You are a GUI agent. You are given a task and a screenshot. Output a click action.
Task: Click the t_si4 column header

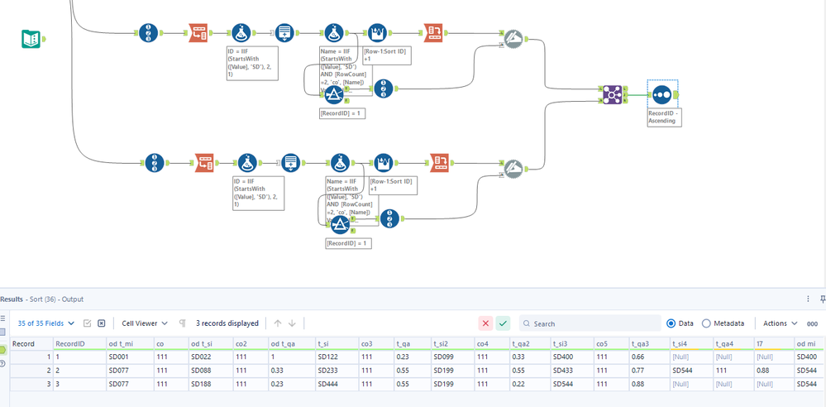pos(690,344)
